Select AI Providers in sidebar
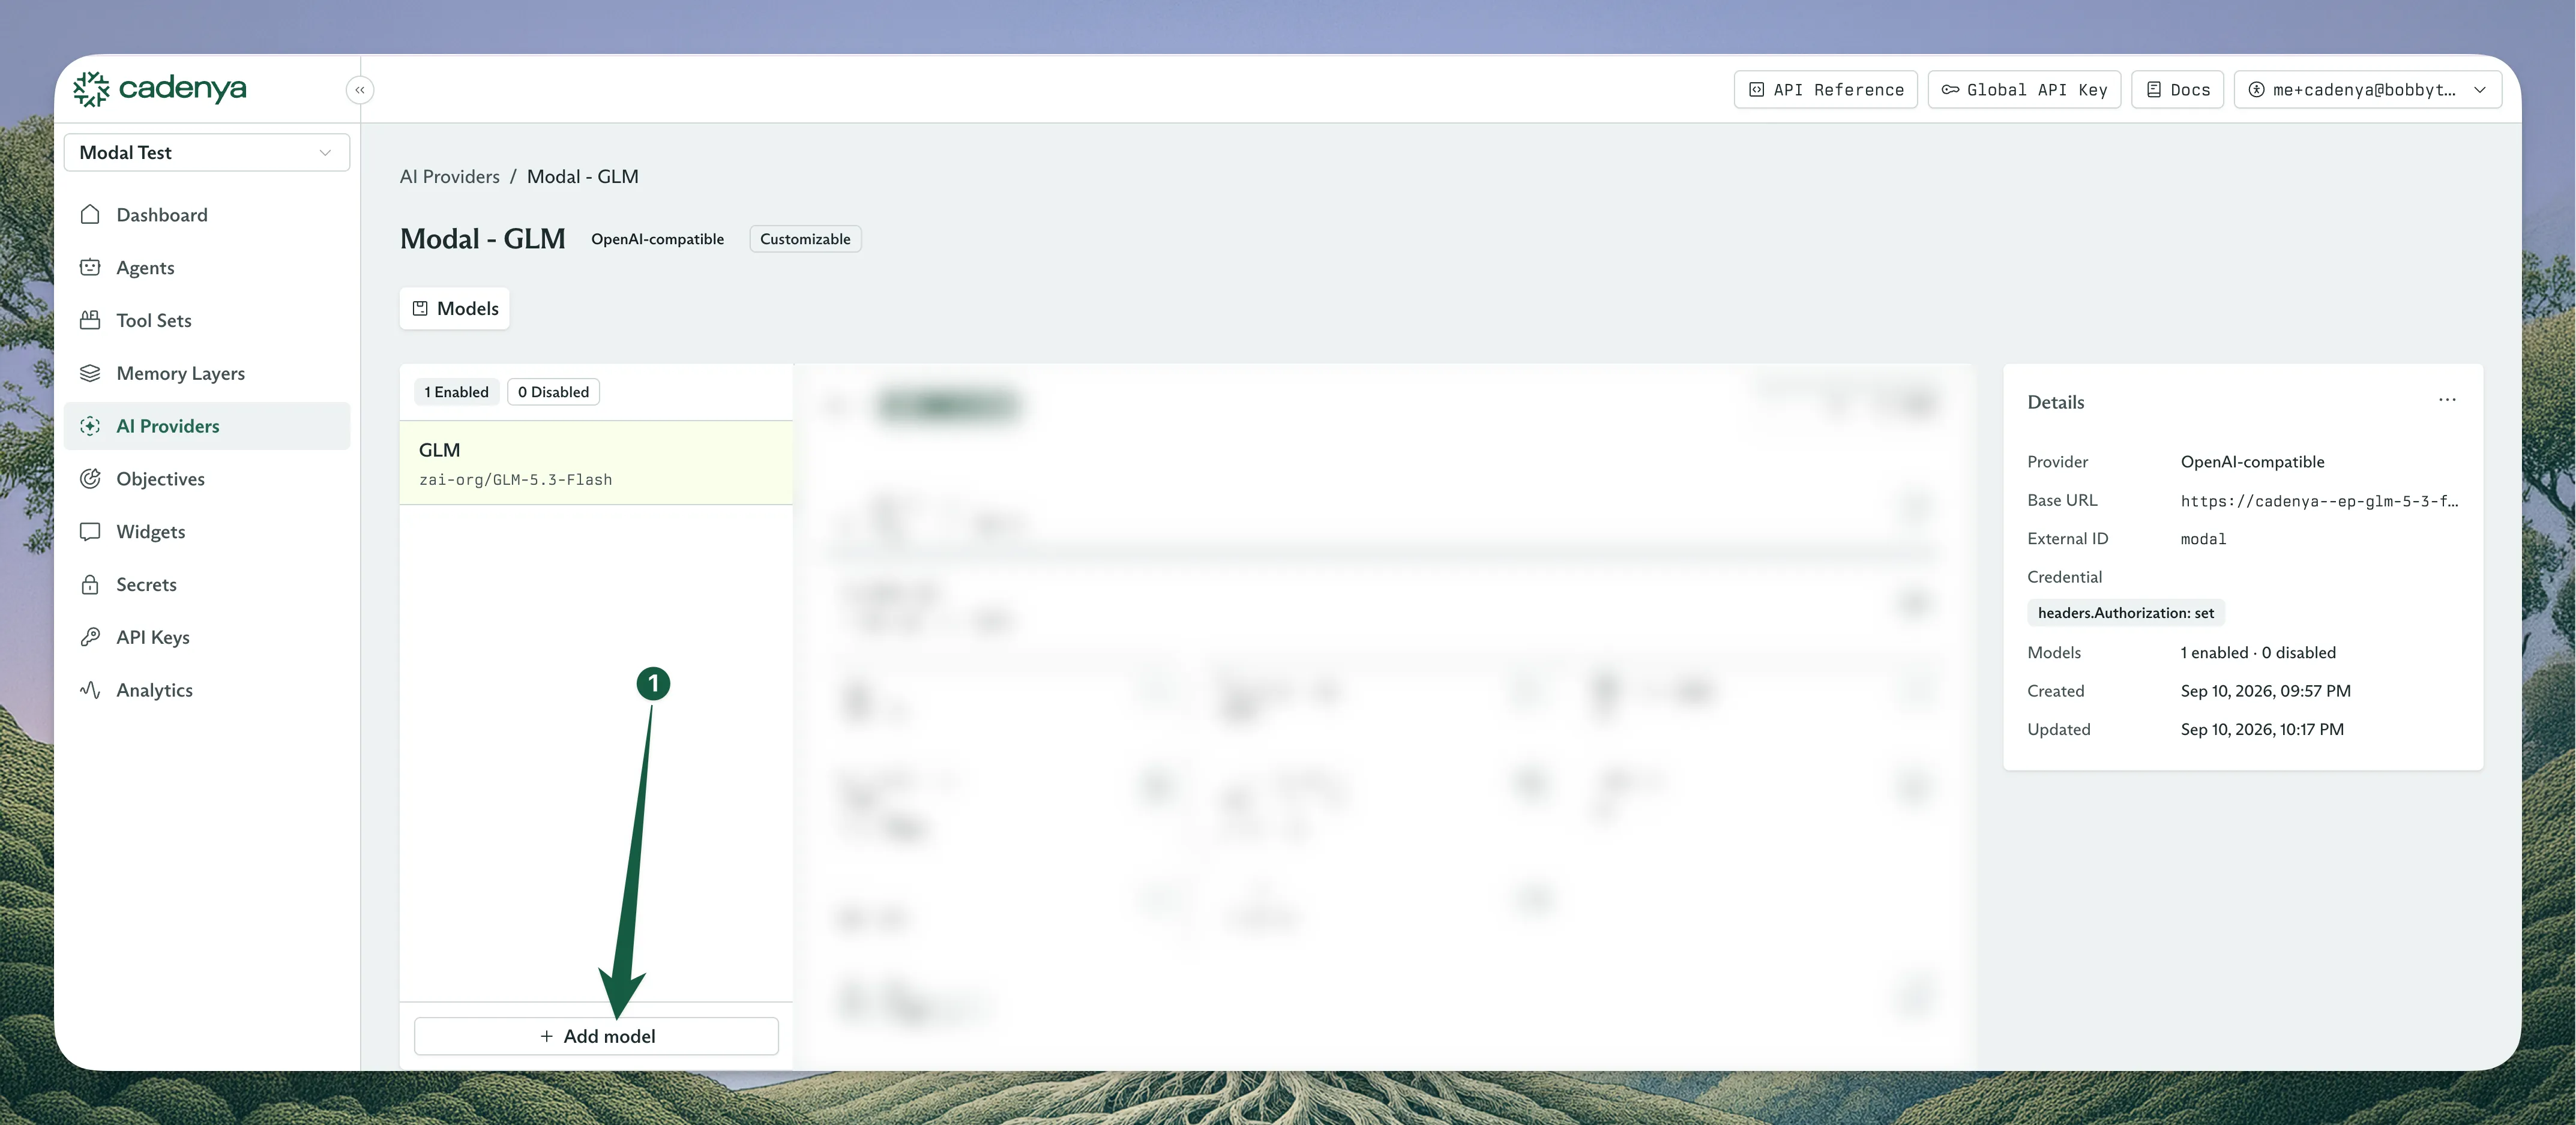This screenshot has width=2576, height=1125. click(x=207, y=426)
